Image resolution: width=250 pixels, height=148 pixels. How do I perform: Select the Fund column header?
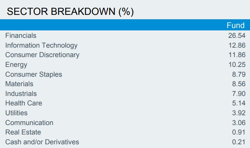tap(235, 25)
